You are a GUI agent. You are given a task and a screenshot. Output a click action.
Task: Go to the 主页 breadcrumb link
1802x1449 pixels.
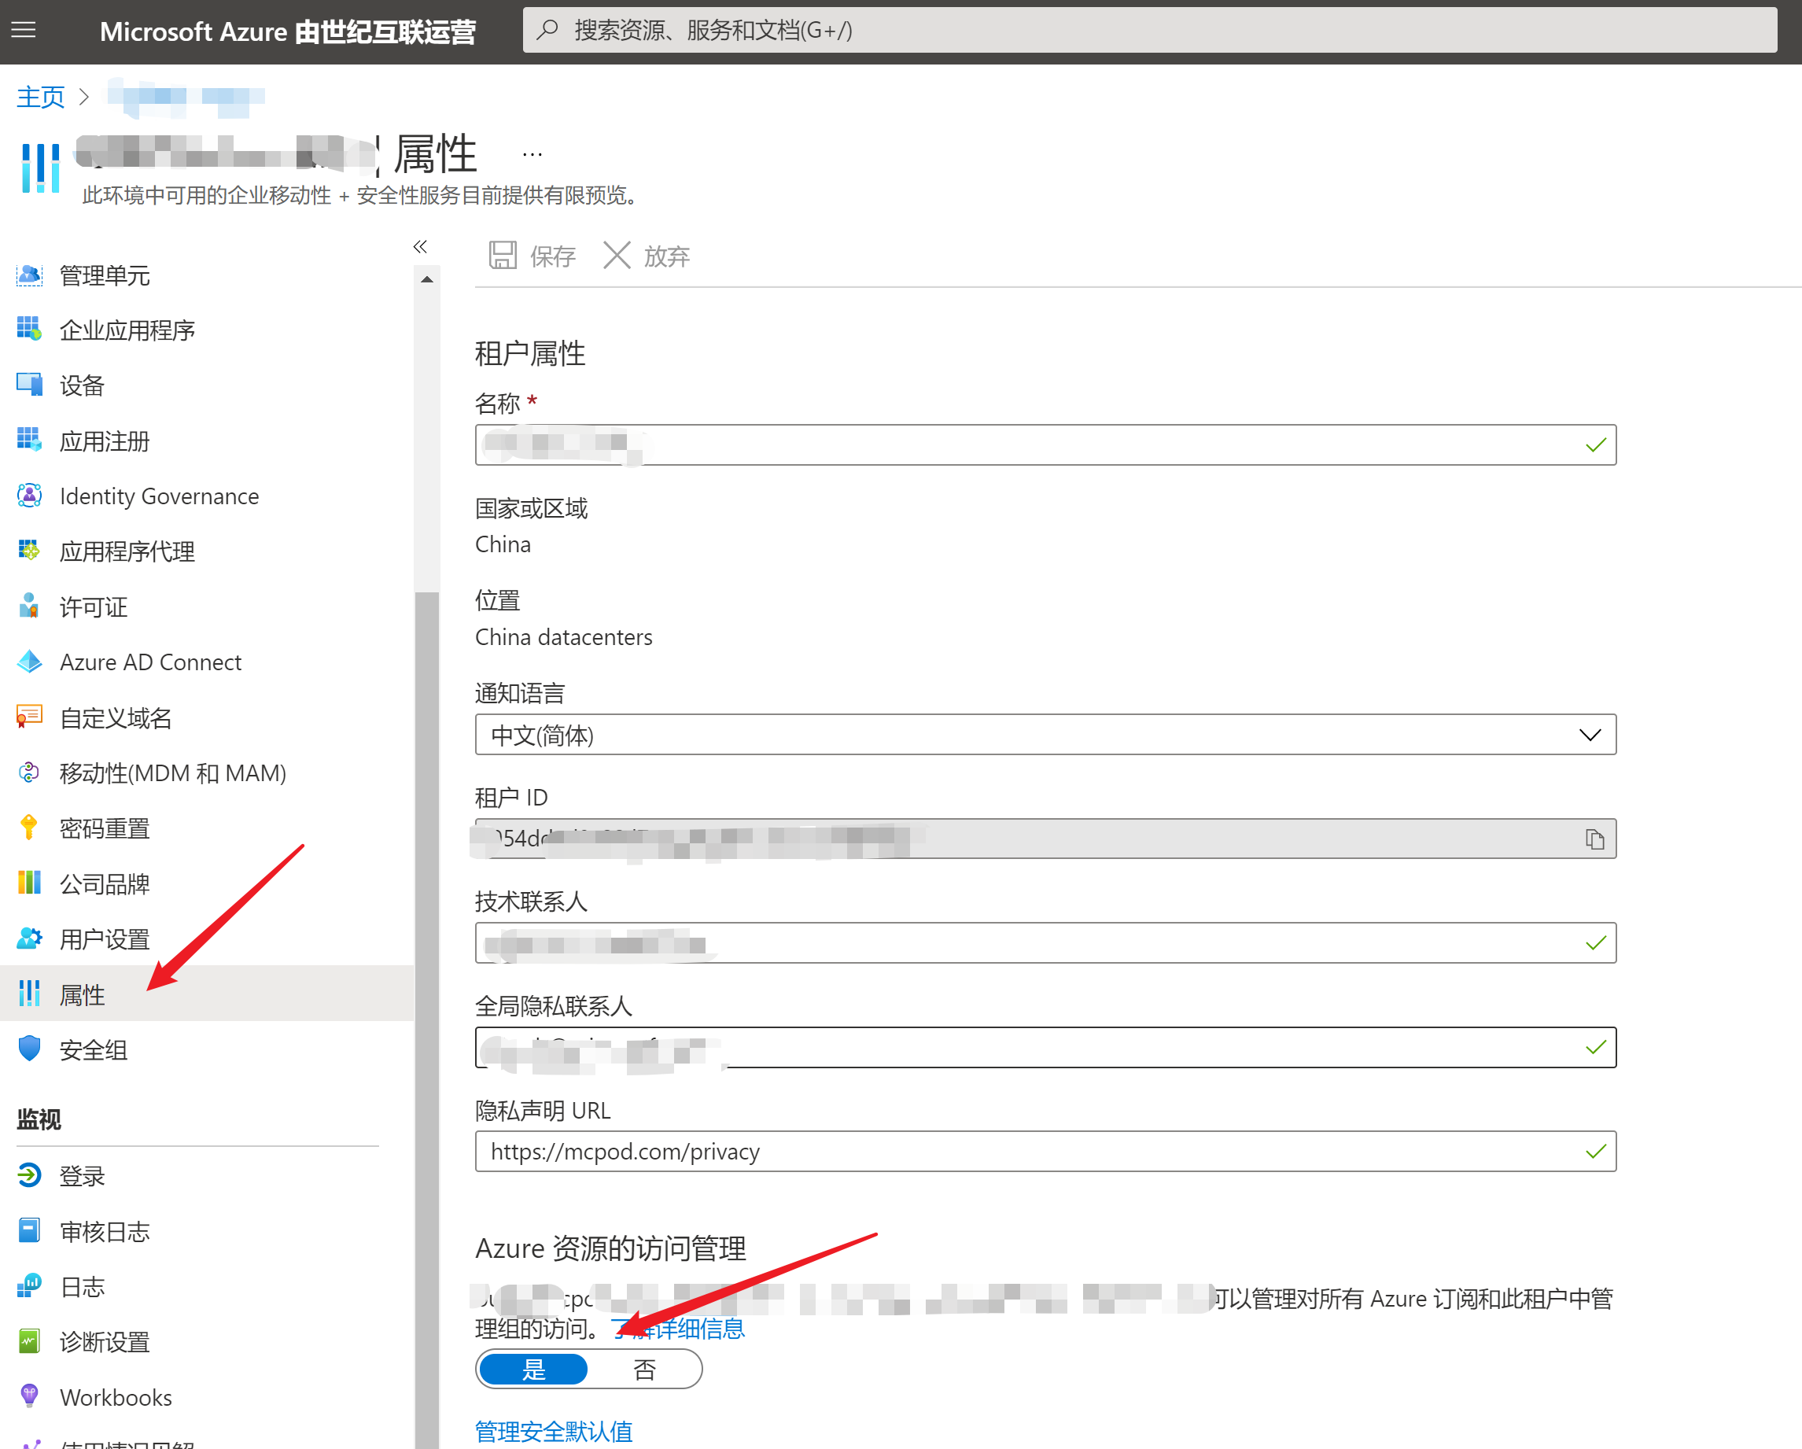pos(40,97)
